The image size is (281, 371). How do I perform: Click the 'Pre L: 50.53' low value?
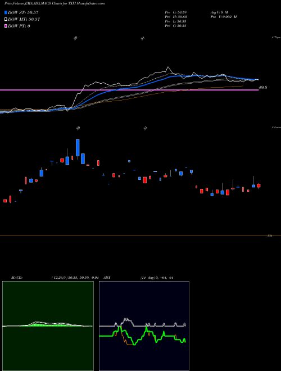tap(175, 21)
